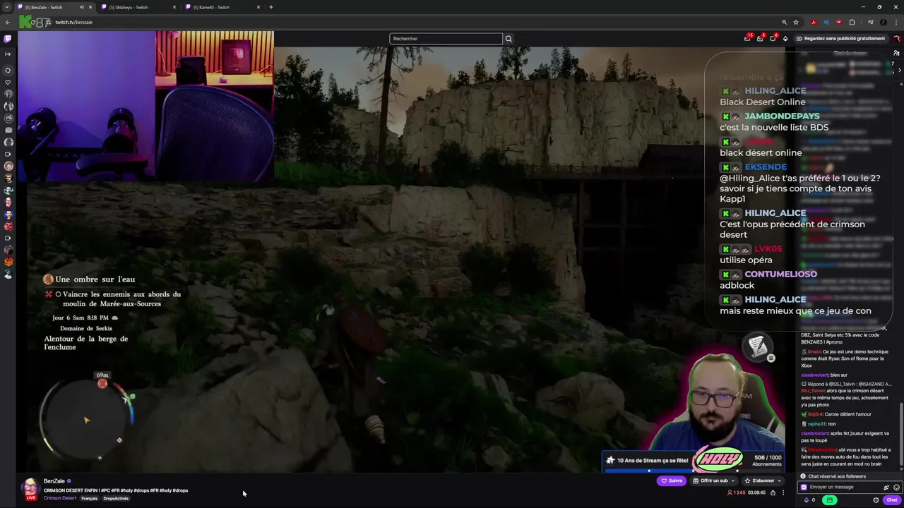This screenshot has height=508, width=904.
Task: Click the share stream icon
Action: [x=773, y=492]
